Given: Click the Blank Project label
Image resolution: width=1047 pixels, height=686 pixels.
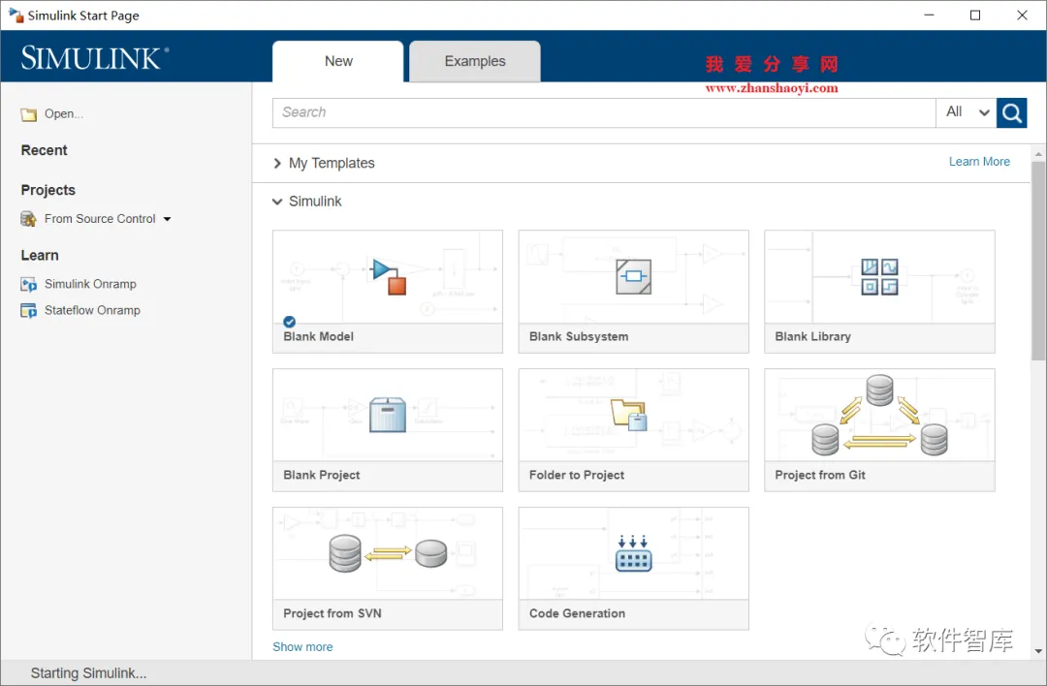Looking at the screenshot, I should (x=321, y=475).
